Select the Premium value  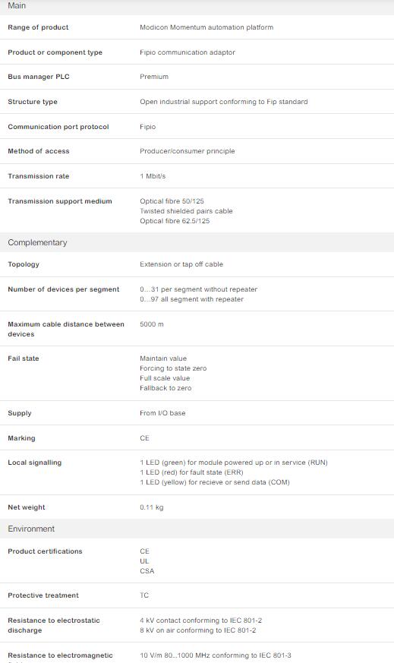click(154, 77)
